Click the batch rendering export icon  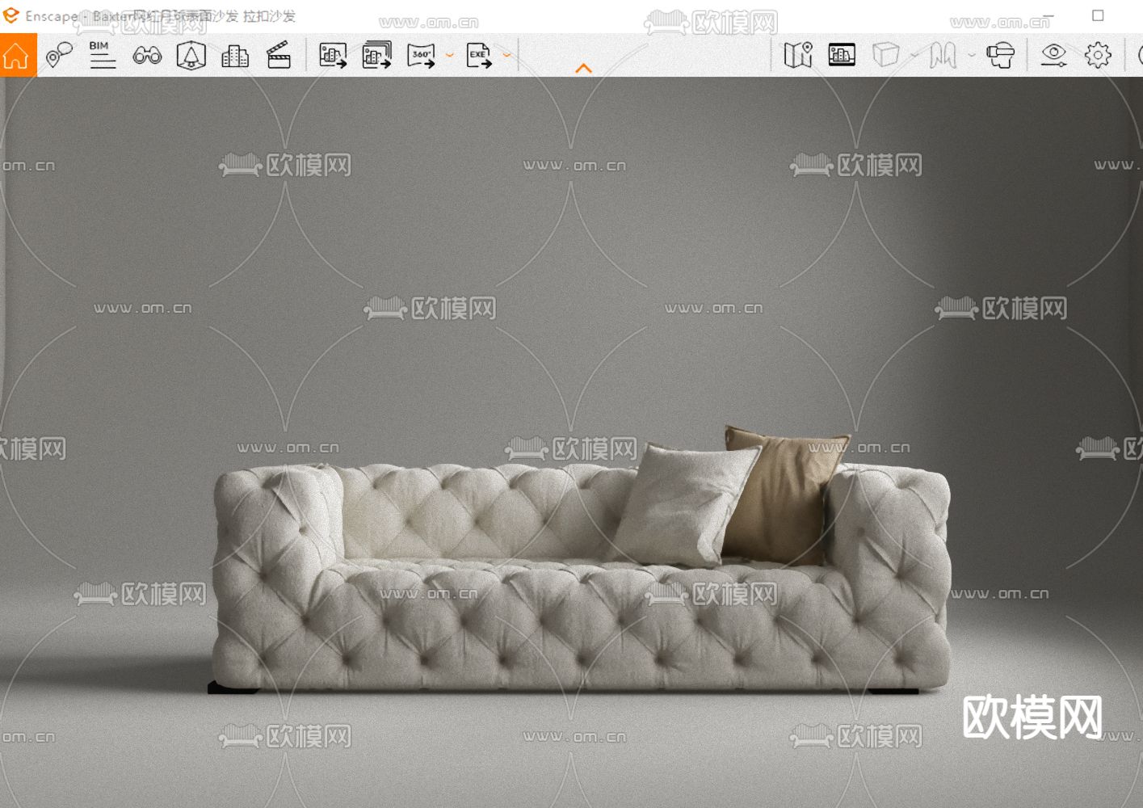coord(376,55)
